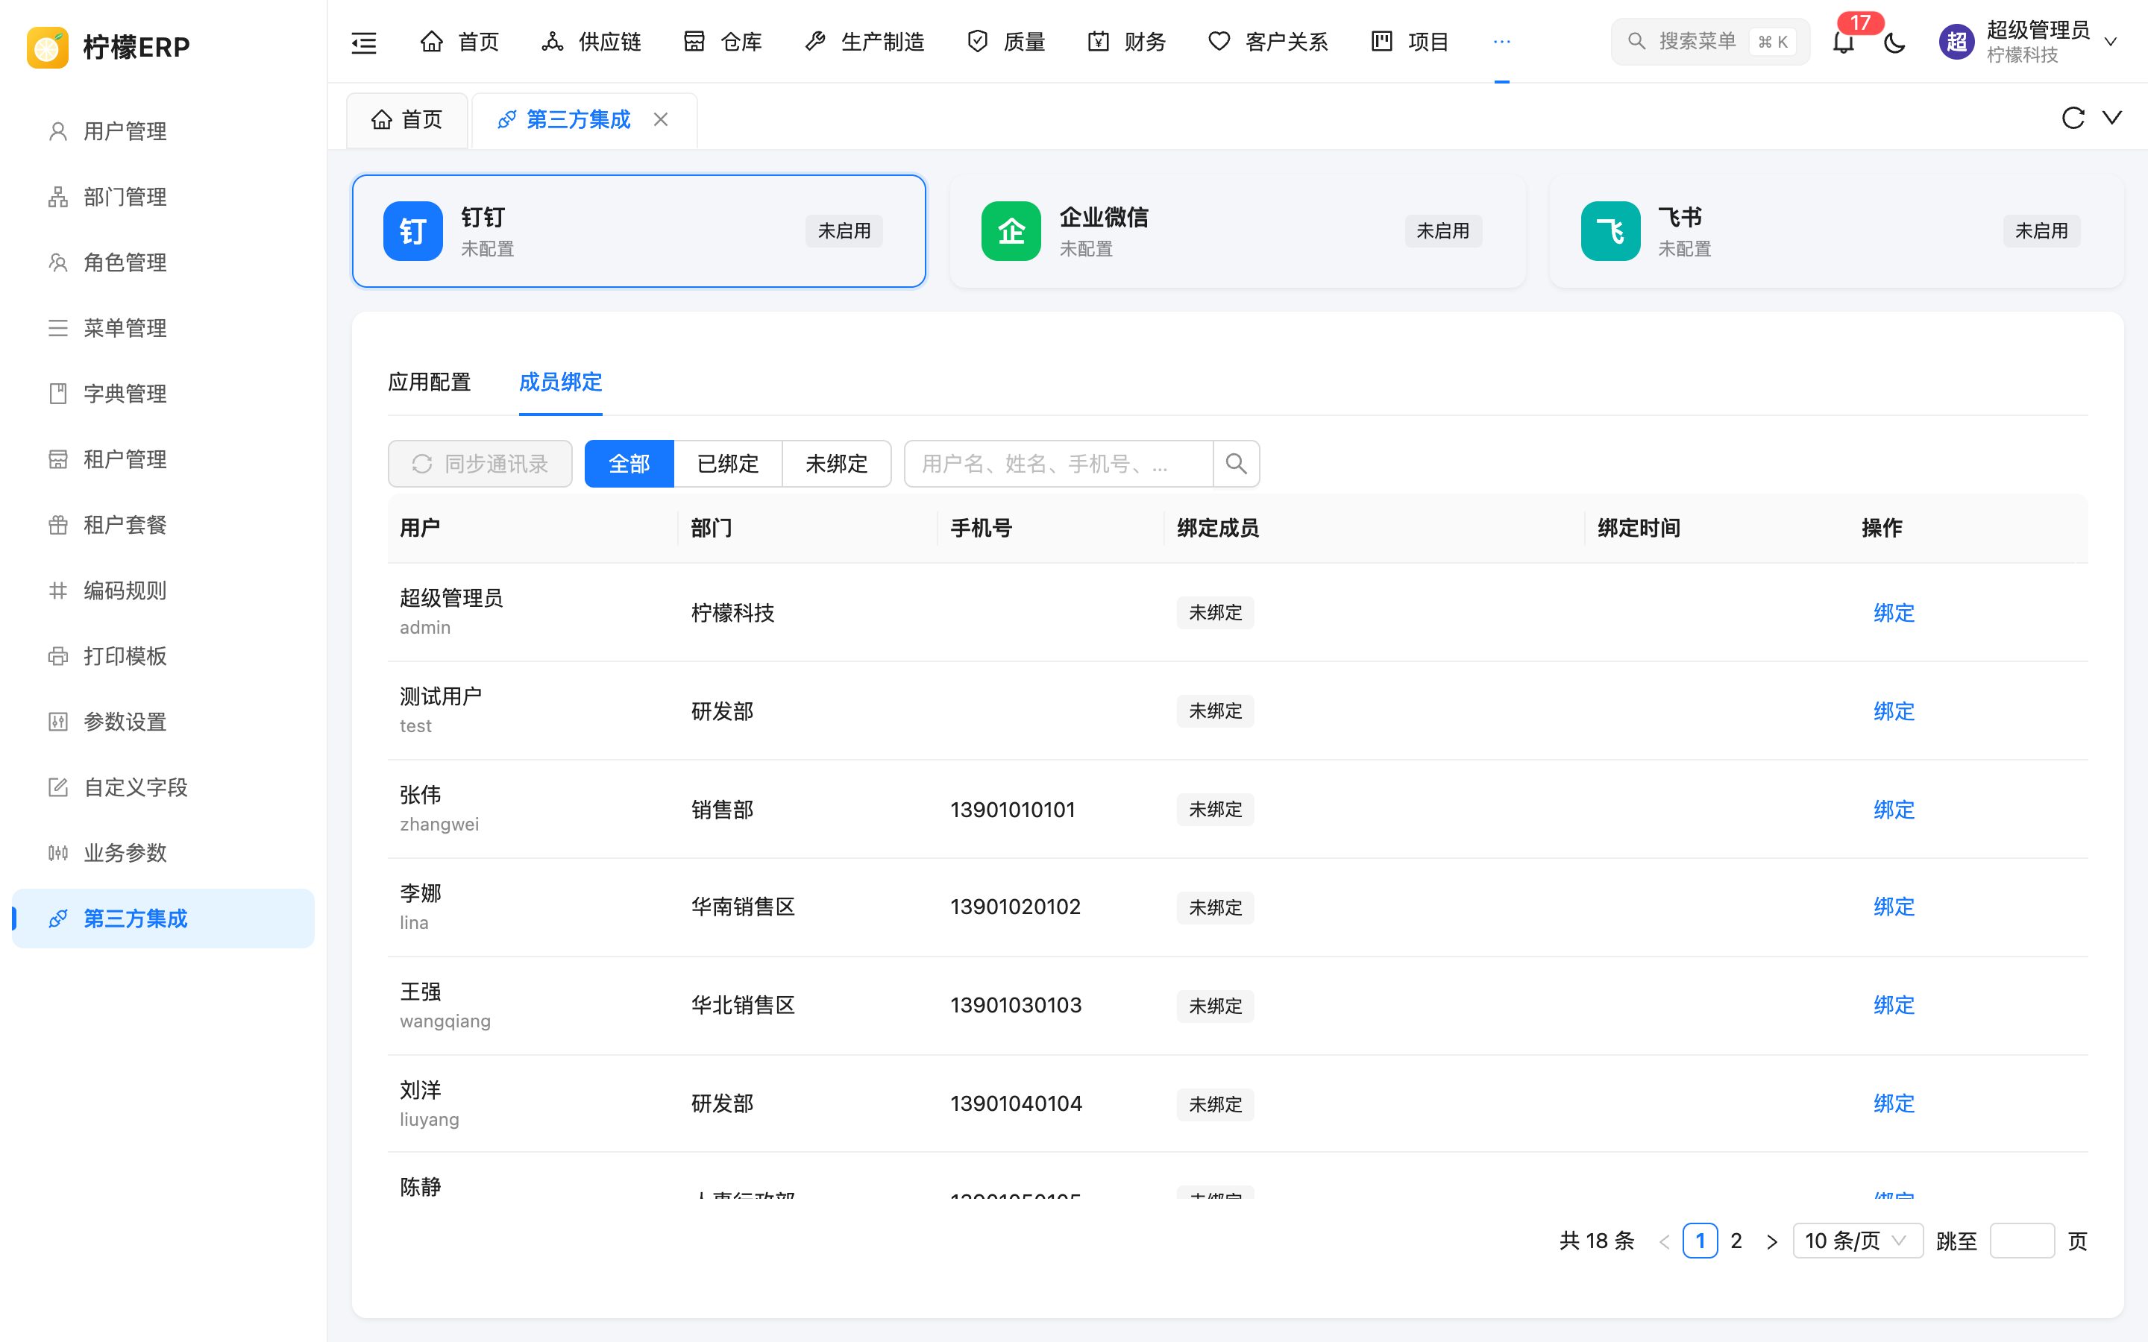Screen dimensions: 2148x1342
Task: Click the search magnifier button beside user filter
Action: (1237, 463)
